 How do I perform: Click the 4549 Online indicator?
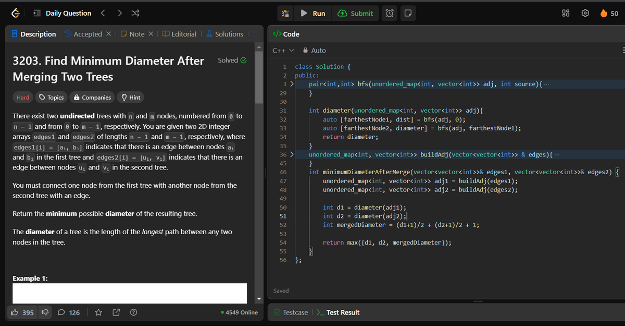pos(239,312)
